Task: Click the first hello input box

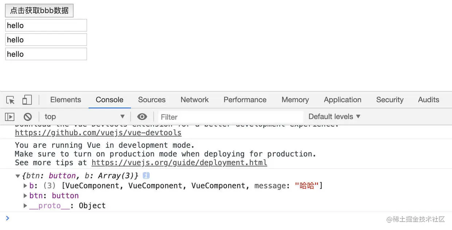Action: [x=46, y=26]
